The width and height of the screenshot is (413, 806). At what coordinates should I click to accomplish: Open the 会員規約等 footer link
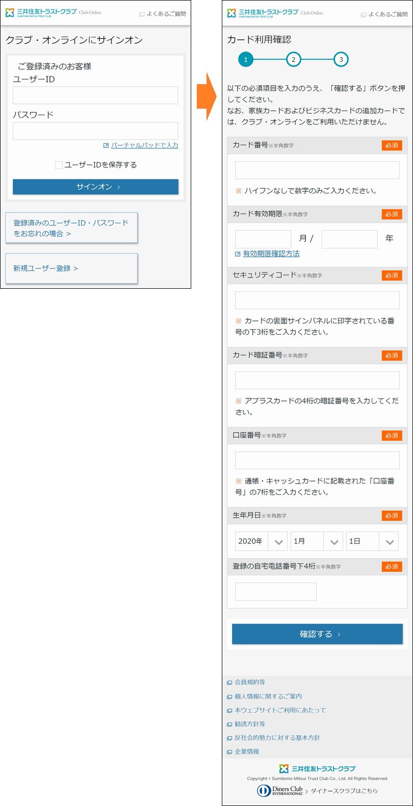[x=249, y=682]
